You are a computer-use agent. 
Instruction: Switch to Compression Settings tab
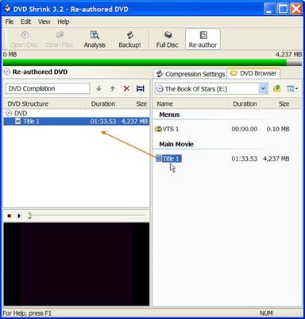tap(191, 74)
